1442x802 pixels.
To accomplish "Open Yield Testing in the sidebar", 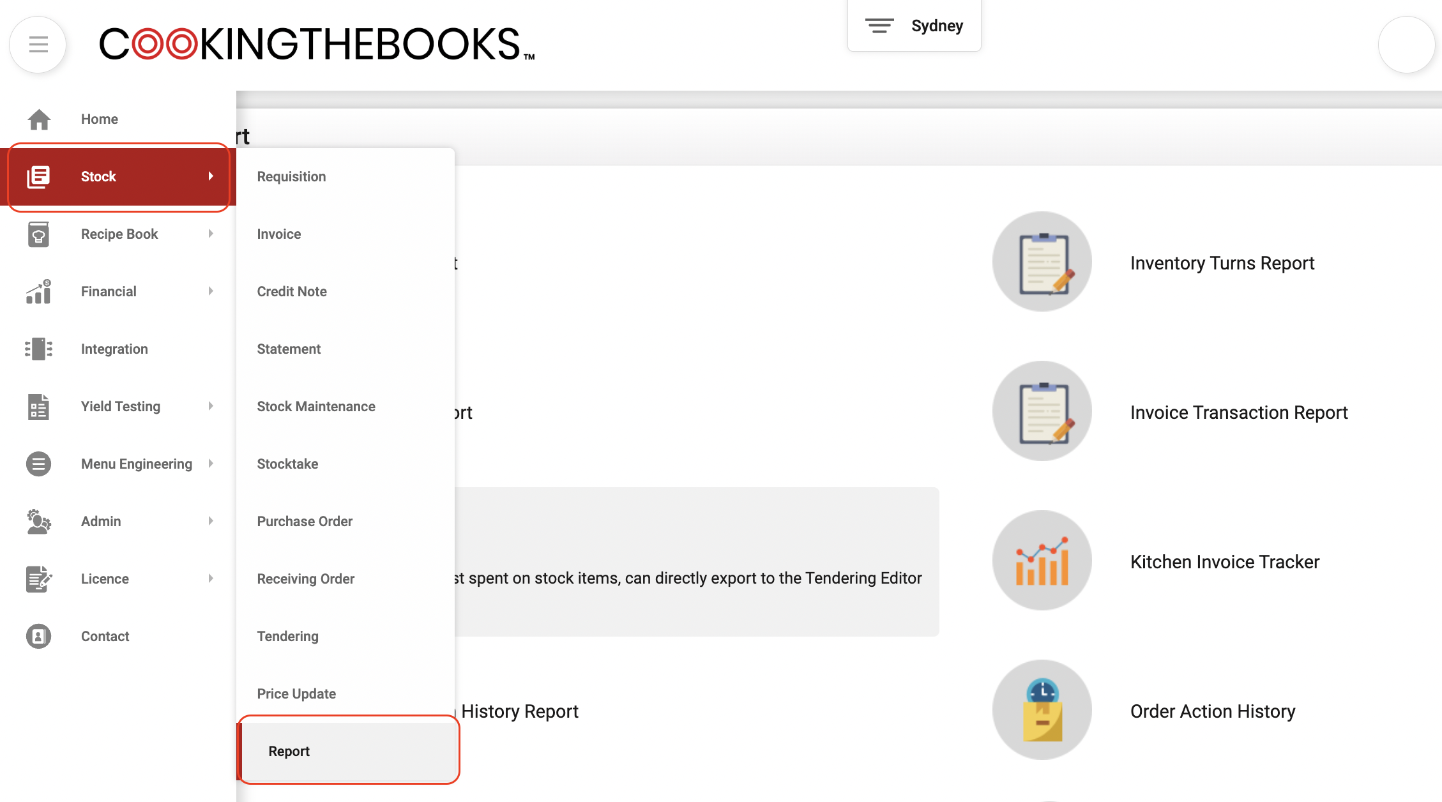I will click(x=118, y=407).
